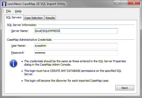
Task: Click the CaseMap pillar icon in title bar
Action: tap(4, 4)
